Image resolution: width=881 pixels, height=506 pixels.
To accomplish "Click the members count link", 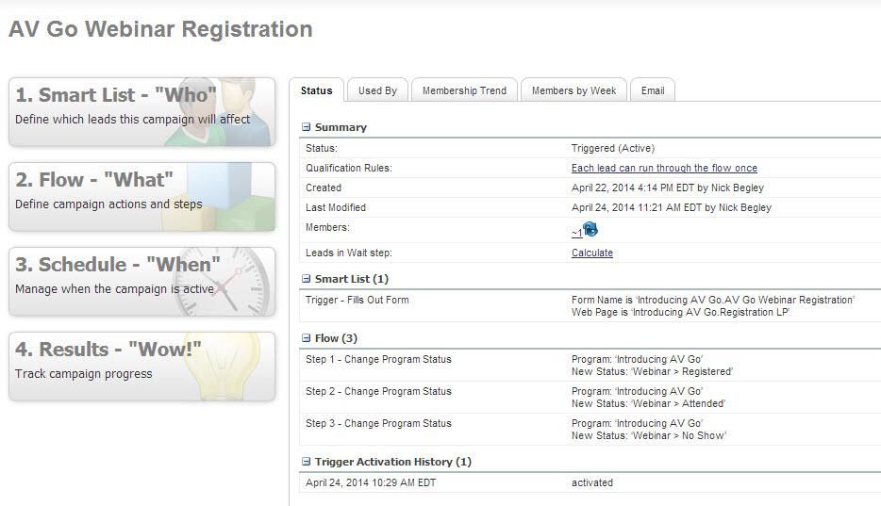I will coord(575,233).
